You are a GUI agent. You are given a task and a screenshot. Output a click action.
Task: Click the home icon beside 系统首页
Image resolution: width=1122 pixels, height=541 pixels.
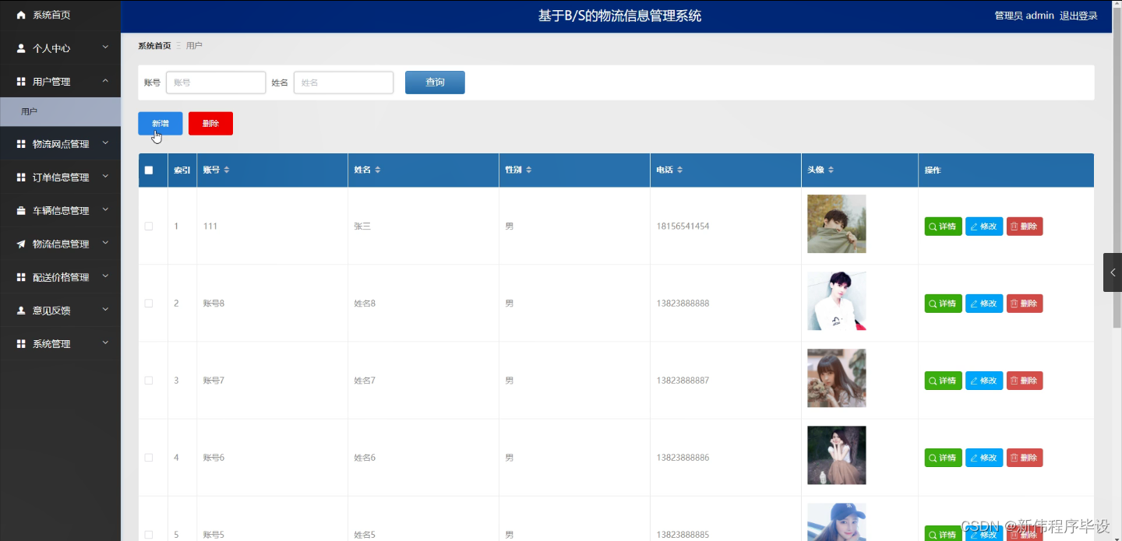point(21,15)
